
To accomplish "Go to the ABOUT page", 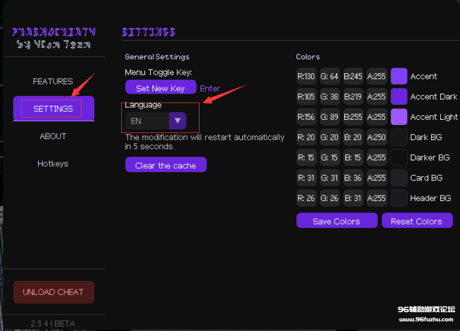I will 53,136.
